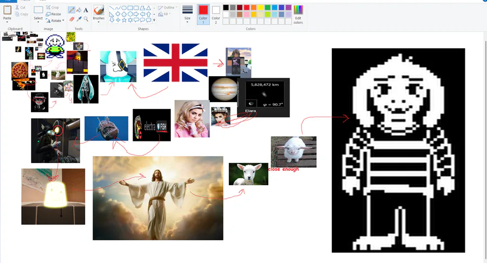Open the shape Fill dropdown
The width and height of the screenshot is (487, 263).
(x=165, y=14)
